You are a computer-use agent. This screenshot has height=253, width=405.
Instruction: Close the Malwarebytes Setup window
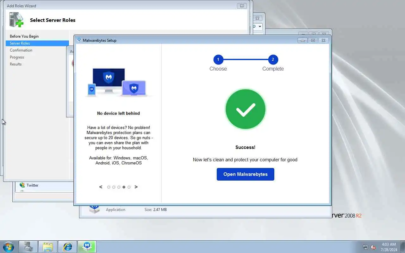323,40
